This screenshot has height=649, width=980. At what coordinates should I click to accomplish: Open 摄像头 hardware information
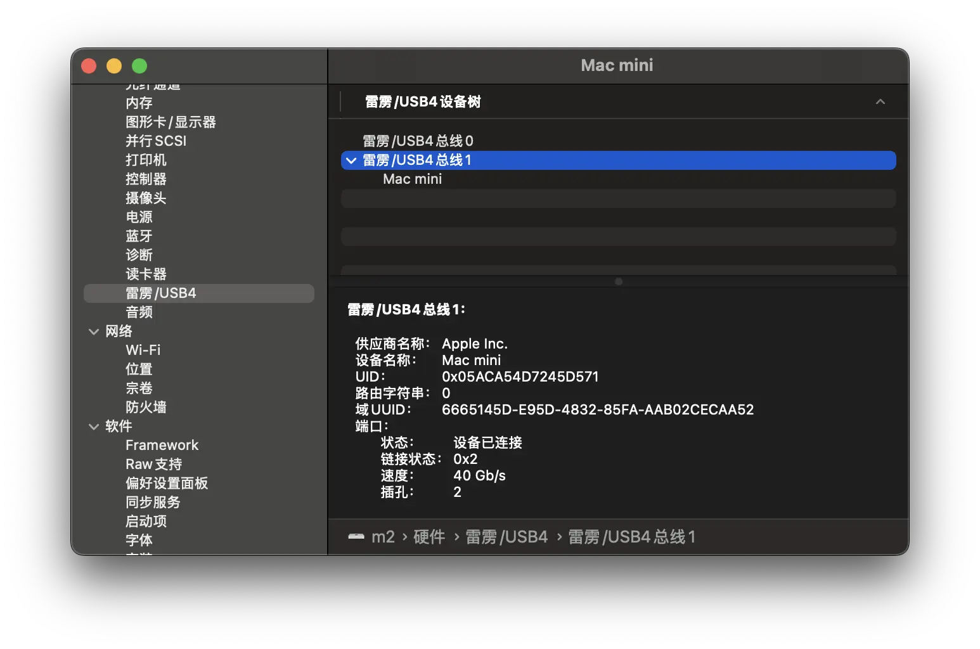pos(145,198)
